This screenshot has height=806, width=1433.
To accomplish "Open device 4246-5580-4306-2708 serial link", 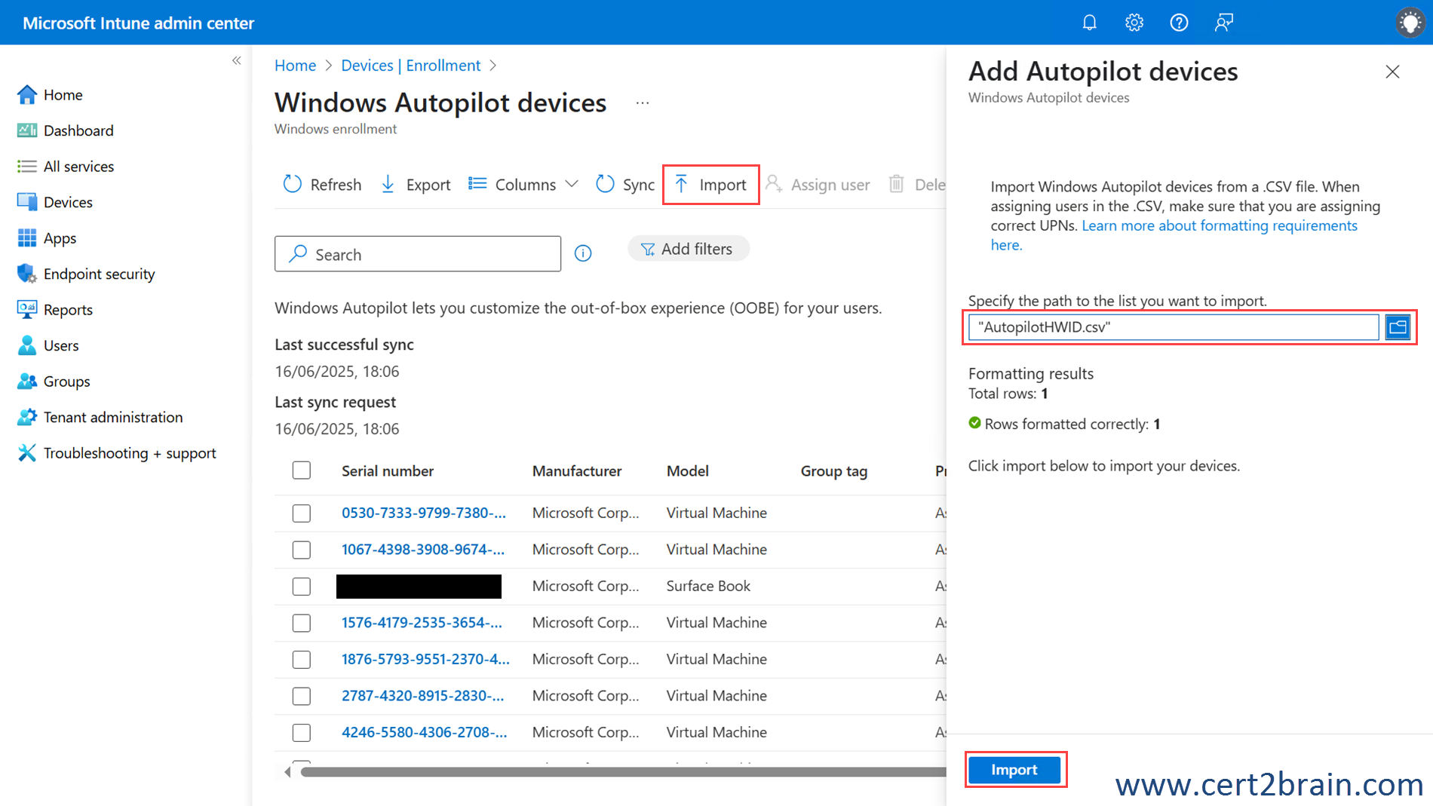I will pyautogui.click(x=424, y=732).
